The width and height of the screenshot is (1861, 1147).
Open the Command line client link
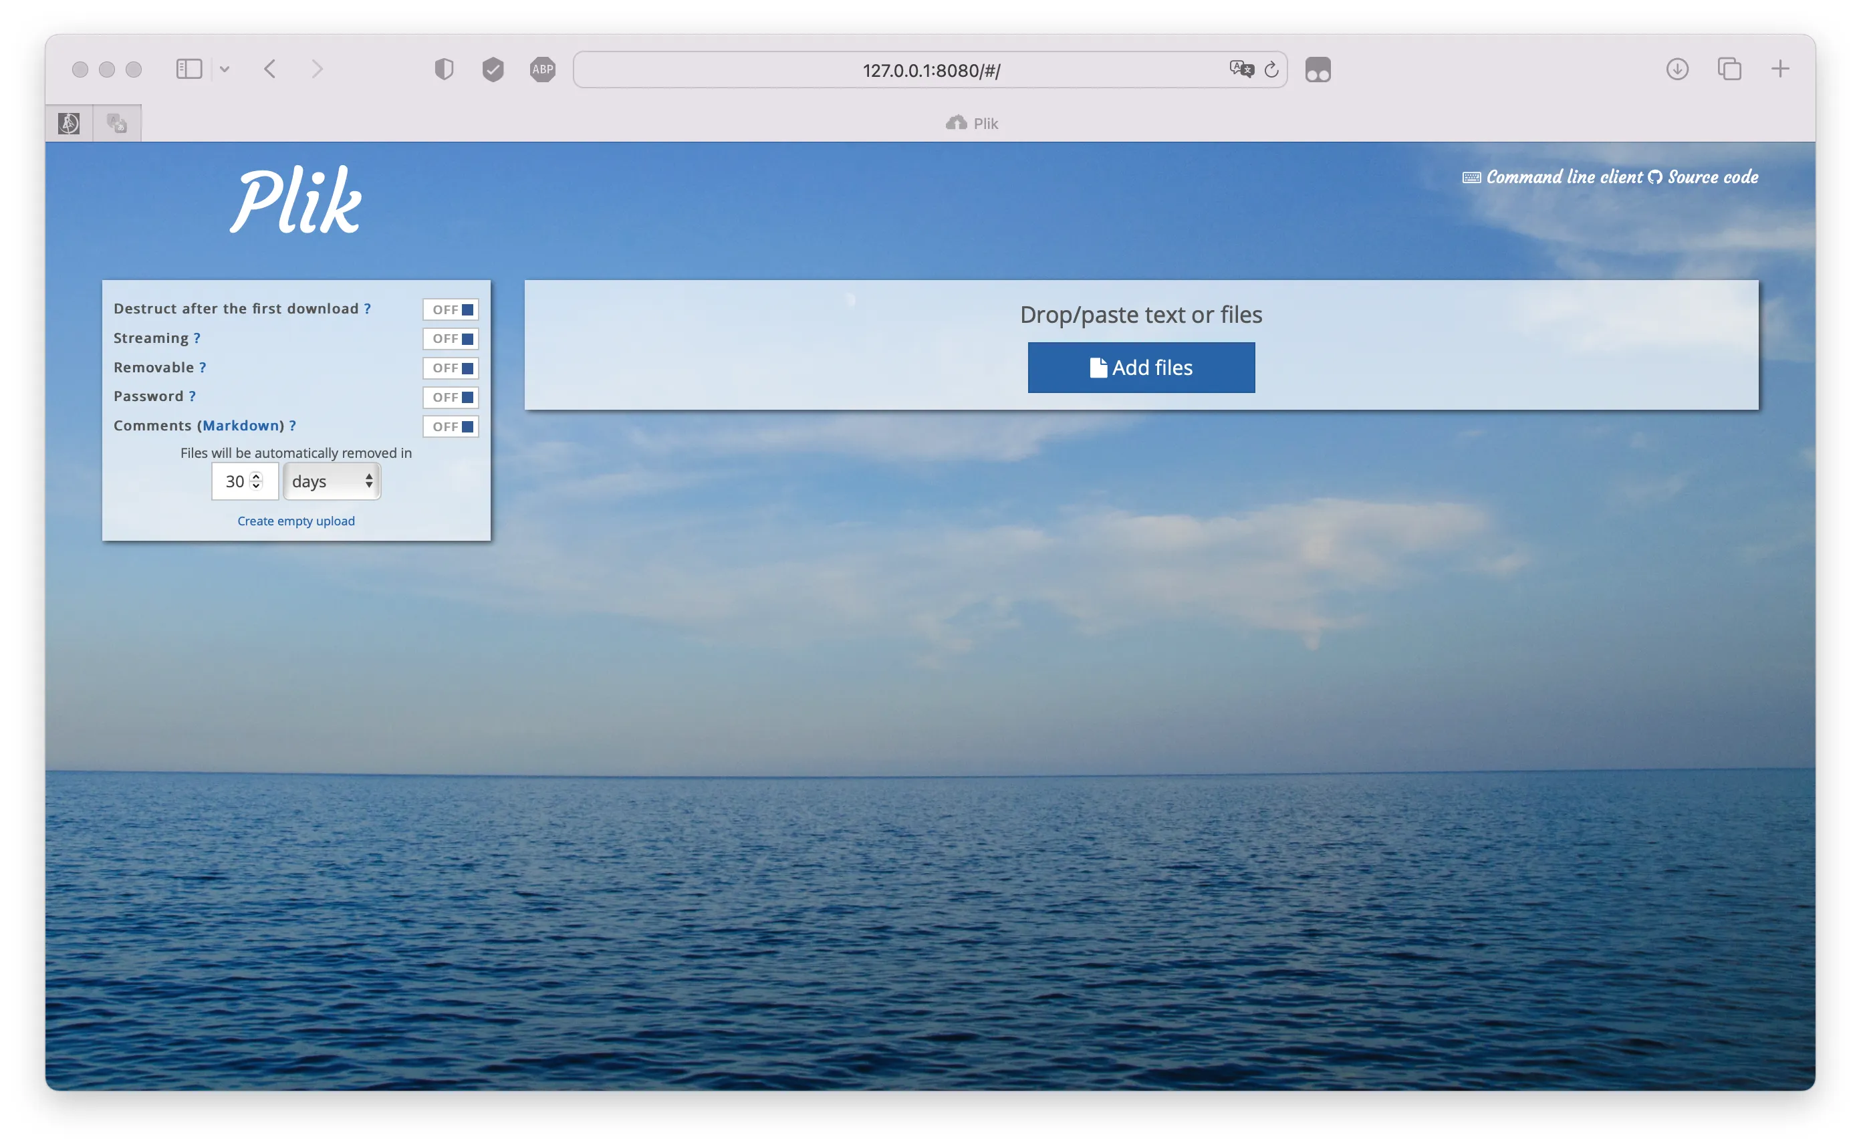(1552, 176)
